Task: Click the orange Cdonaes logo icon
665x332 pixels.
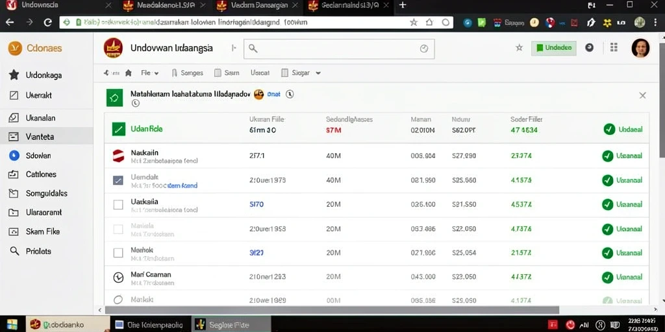Action: click(15, 48)
